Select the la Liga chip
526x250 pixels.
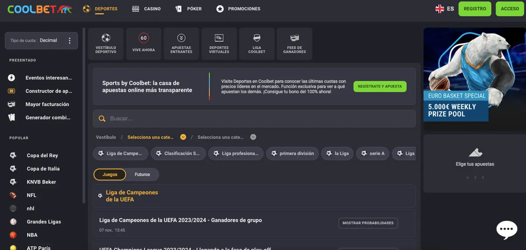pyautogui.click(x=337, y=154)
